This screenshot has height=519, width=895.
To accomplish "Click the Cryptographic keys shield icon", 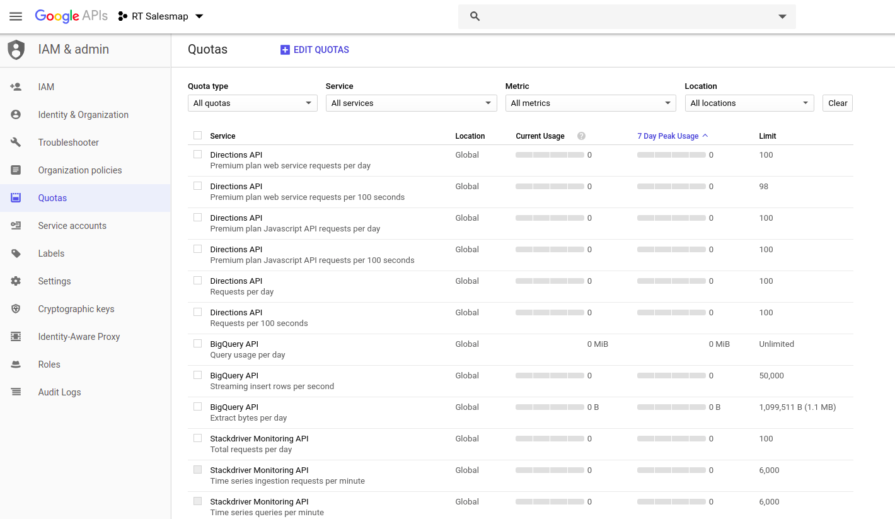I will coord(16,309).
